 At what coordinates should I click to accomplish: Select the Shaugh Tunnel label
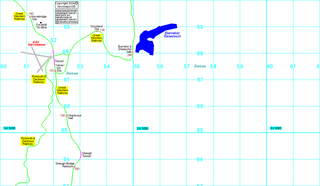point(87,155)
